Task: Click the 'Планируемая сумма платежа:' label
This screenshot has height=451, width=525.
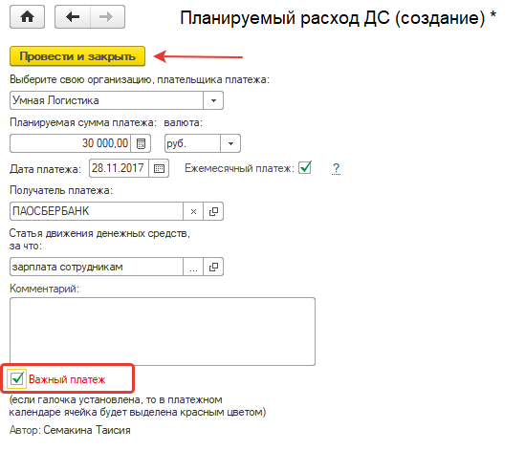Action: tap(83, 123)
